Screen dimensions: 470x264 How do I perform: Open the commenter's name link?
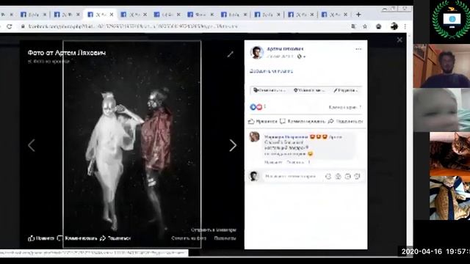286,137
